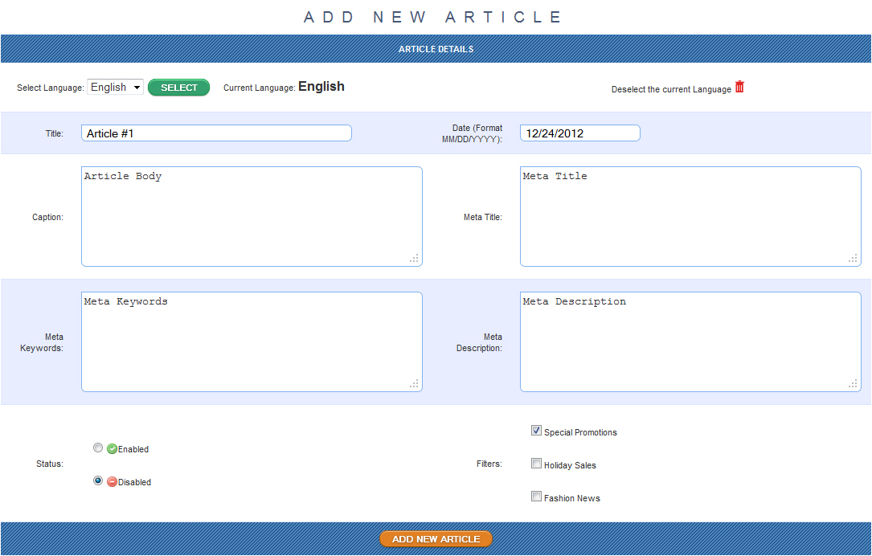Enable the Fashion News filter checkbox
Viewport: 872px width, 556px height.
(x=536, y=497)
